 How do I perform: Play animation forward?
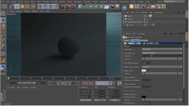[64, 83]
